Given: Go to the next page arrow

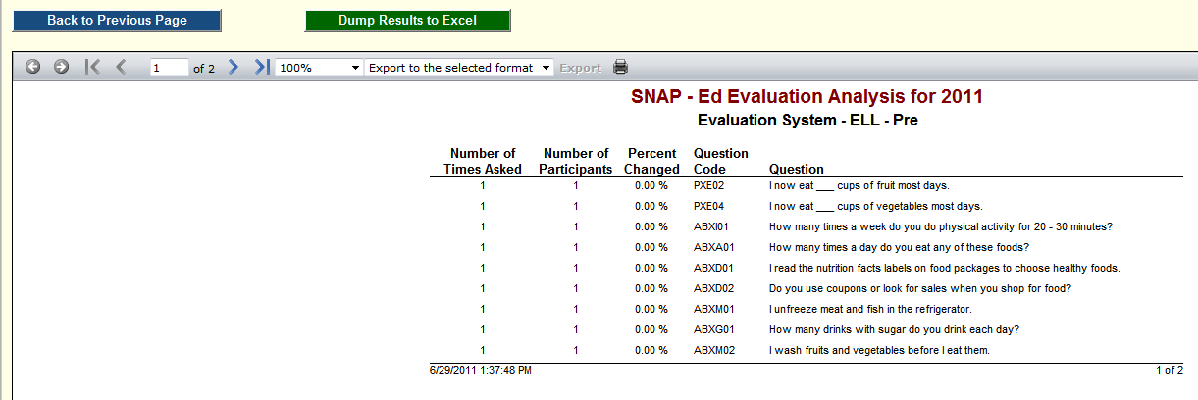Looking at the screenshot, I should click(234, 67).
